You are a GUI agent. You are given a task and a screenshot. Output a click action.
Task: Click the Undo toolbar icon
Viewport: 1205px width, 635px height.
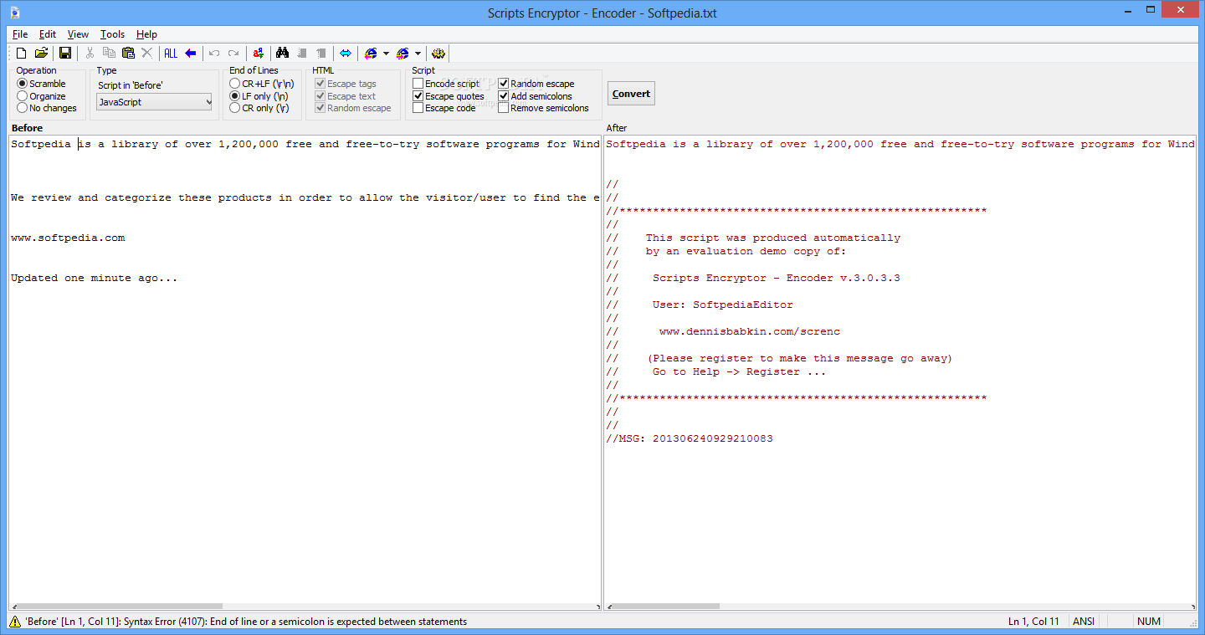click(214, 53)
